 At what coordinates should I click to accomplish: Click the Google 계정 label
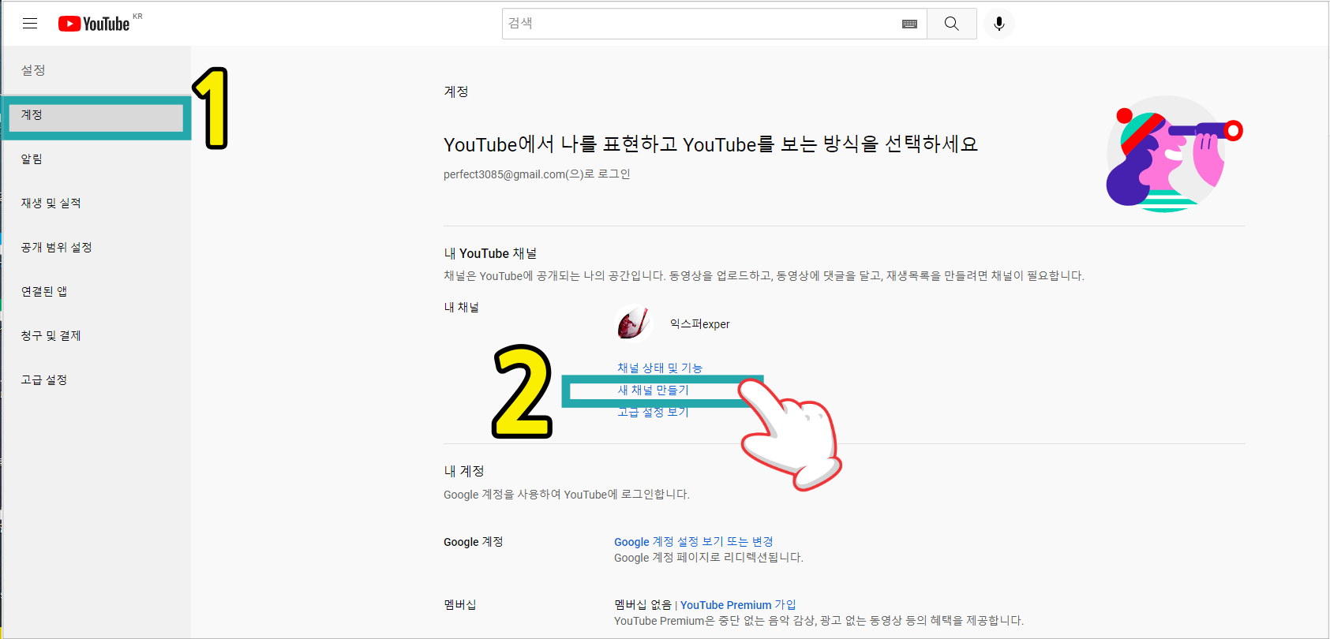tap(474, 542)
